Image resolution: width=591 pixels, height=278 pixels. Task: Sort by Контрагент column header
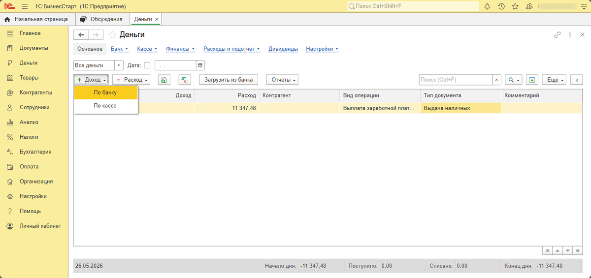[x=299, y=95]
